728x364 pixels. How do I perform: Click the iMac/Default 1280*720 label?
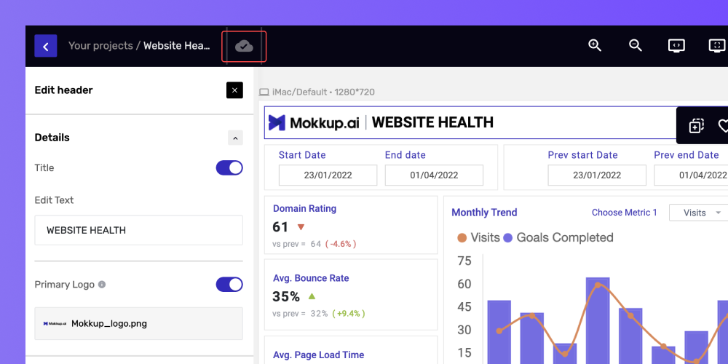(324, 92)
